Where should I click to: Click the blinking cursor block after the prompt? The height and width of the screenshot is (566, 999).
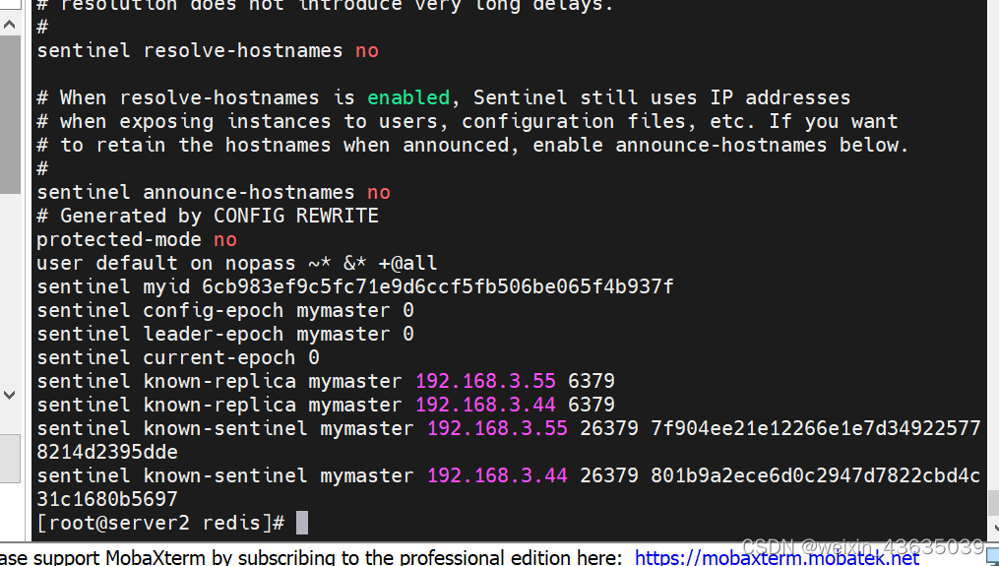coord(301,523)
